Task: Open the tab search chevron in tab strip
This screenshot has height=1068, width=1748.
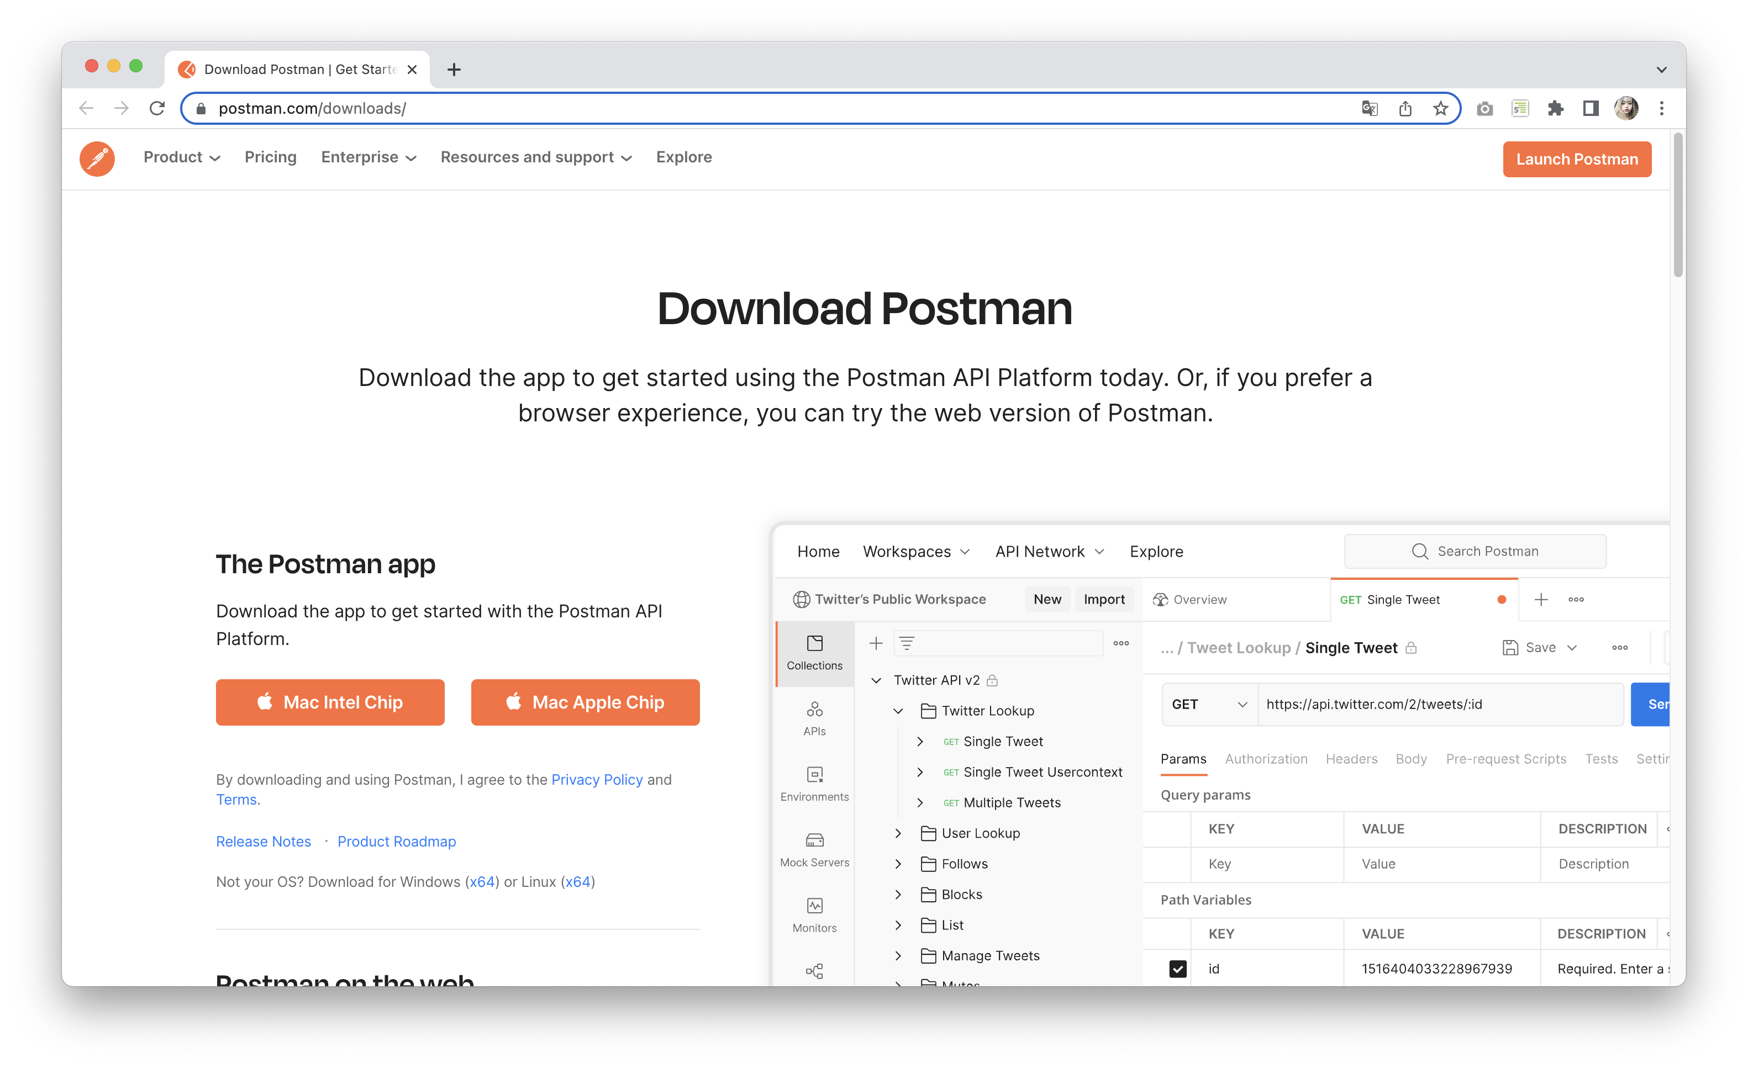Action: (1661, 70)
